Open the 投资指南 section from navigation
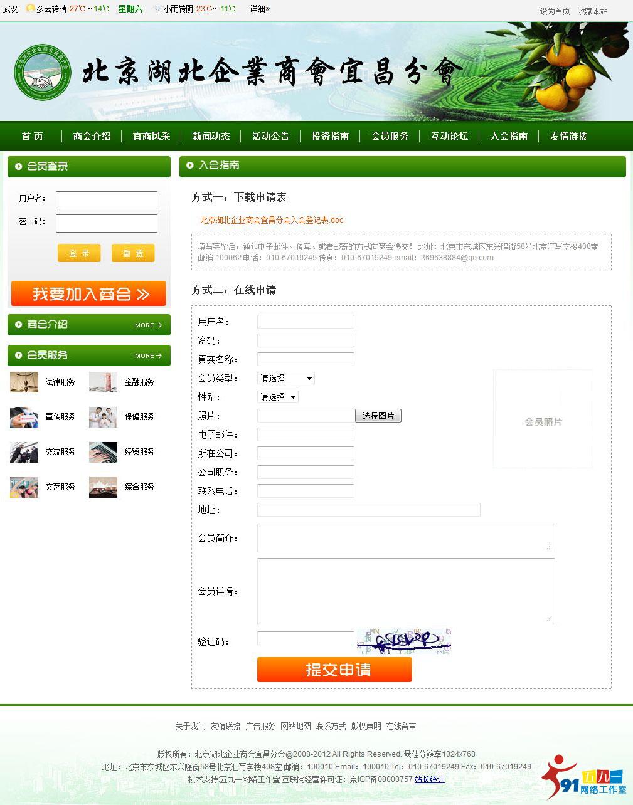 329,136
